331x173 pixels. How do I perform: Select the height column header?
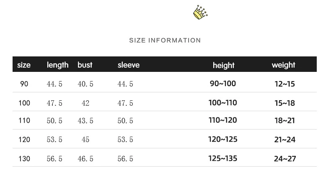(x=224, y=65)
